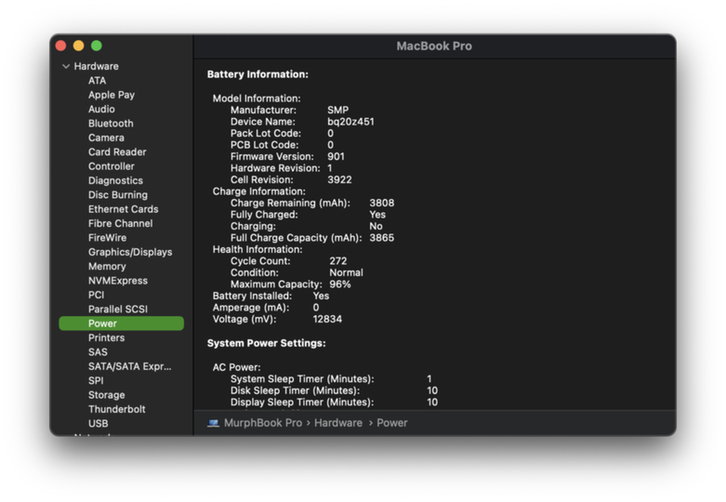726x502 pixels.
Task: Select Cell Revision value 3922
Action: [339, 179]
